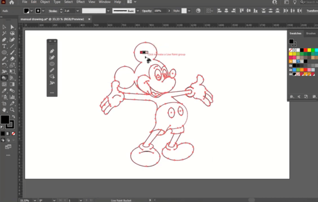
Task: Click the Stroke label link
Action: [53, 11]
